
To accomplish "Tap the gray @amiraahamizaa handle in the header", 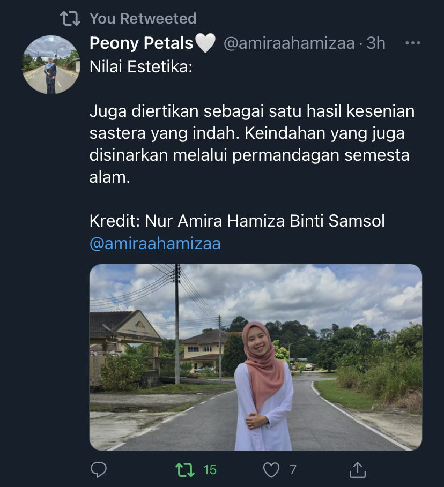I will coord(289,43).
